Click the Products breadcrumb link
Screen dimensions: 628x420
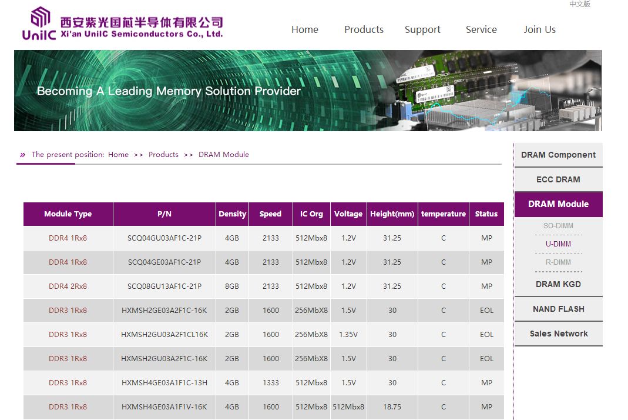163,155
